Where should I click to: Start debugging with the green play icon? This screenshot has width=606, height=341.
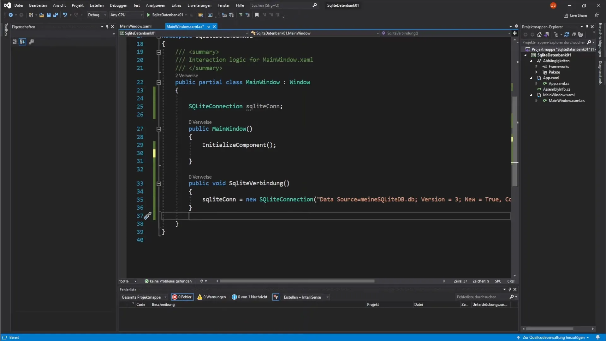148,15
